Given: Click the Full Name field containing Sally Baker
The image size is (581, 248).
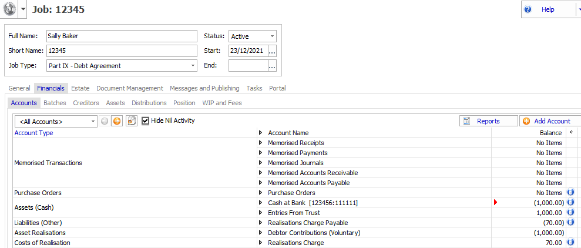Looking at the screenshot, I should [x=122, y=36].
